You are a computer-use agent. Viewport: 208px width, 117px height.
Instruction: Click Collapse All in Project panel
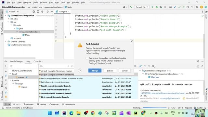42,12
